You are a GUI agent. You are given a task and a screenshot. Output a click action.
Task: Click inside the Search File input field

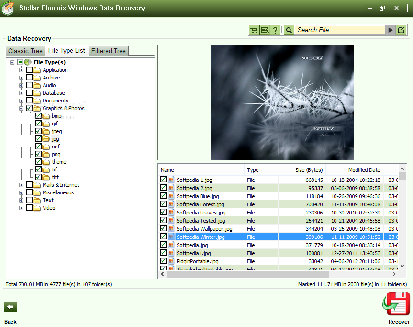pyautogui.click(x=340, y=30)
